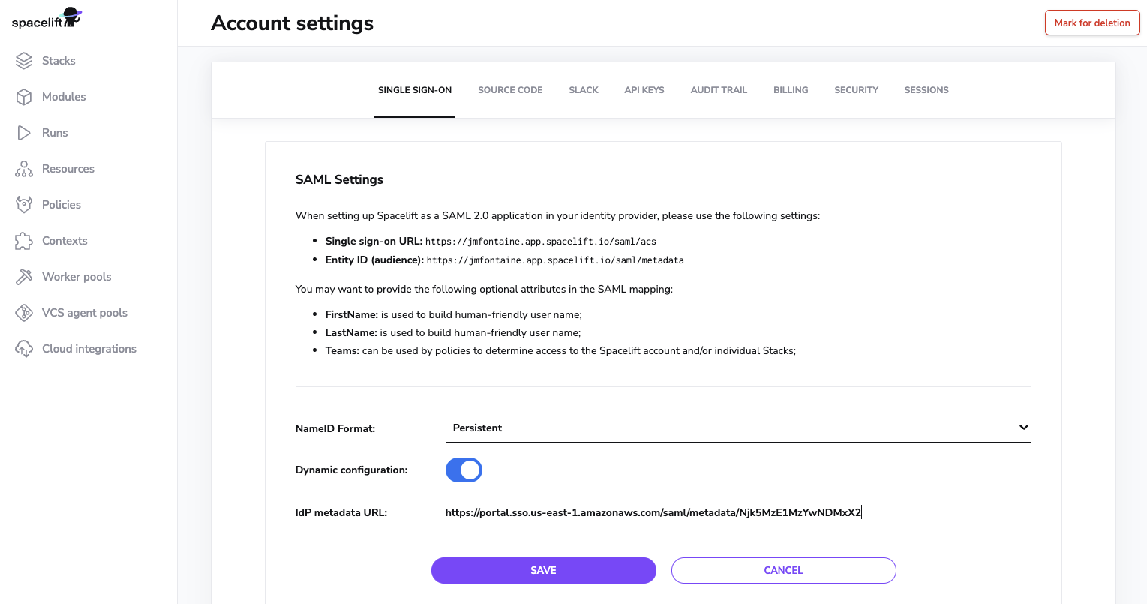Select the Contexts icon
Screen dimensions: 1147x604
(23, 240)
